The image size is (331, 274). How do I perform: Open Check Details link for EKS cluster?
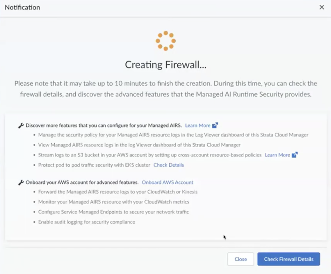point(169,165)
